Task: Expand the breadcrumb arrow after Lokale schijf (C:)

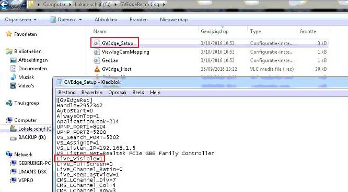Action: coord(115,4)
